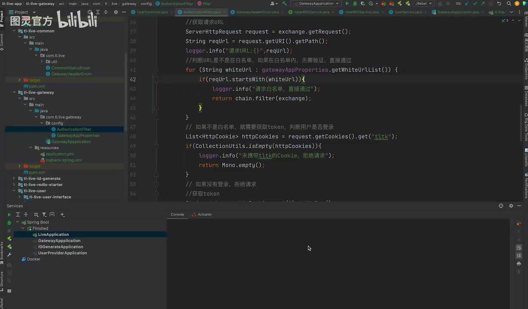Open the Services filter funnel icon

tap(44, 215)
